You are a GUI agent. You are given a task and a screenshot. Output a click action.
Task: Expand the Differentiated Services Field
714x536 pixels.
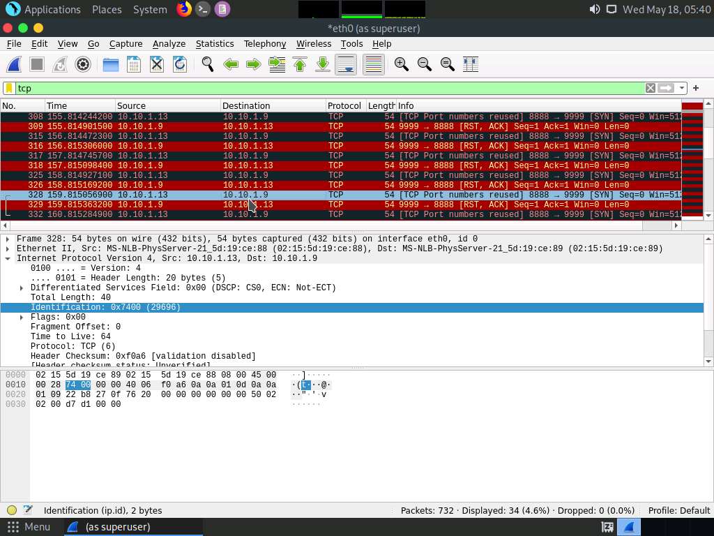click(22, 288)
